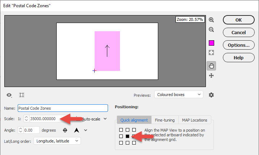
Task: Expand the chevron beside north arrow
Action: tap(86, 130)
